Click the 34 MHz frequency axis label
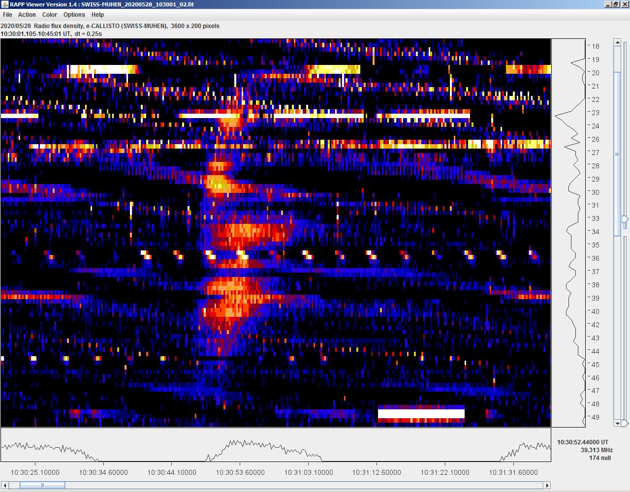Image resolution: width=630 pixels, height=492 pixels. [x=596, y=232]
